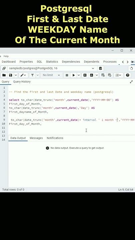Maximize the pgAdmin window
The height and width of the screenshot is (240, 135).
coord(122,50)
